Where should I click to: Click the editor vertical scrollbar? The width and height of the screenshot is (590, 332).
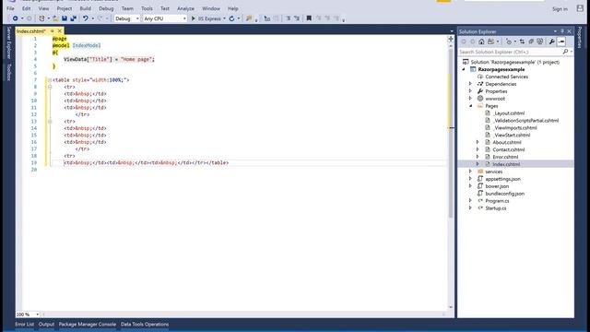click(451, 132)
